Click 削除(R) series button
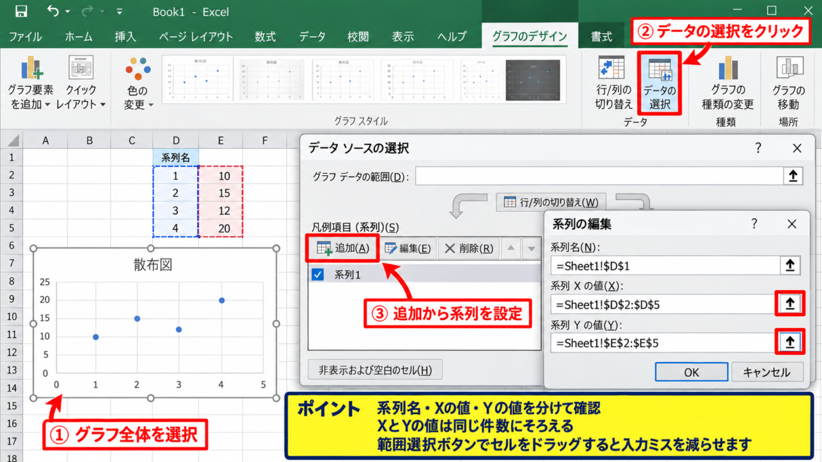The image size is (822, 462). (469, 249)
